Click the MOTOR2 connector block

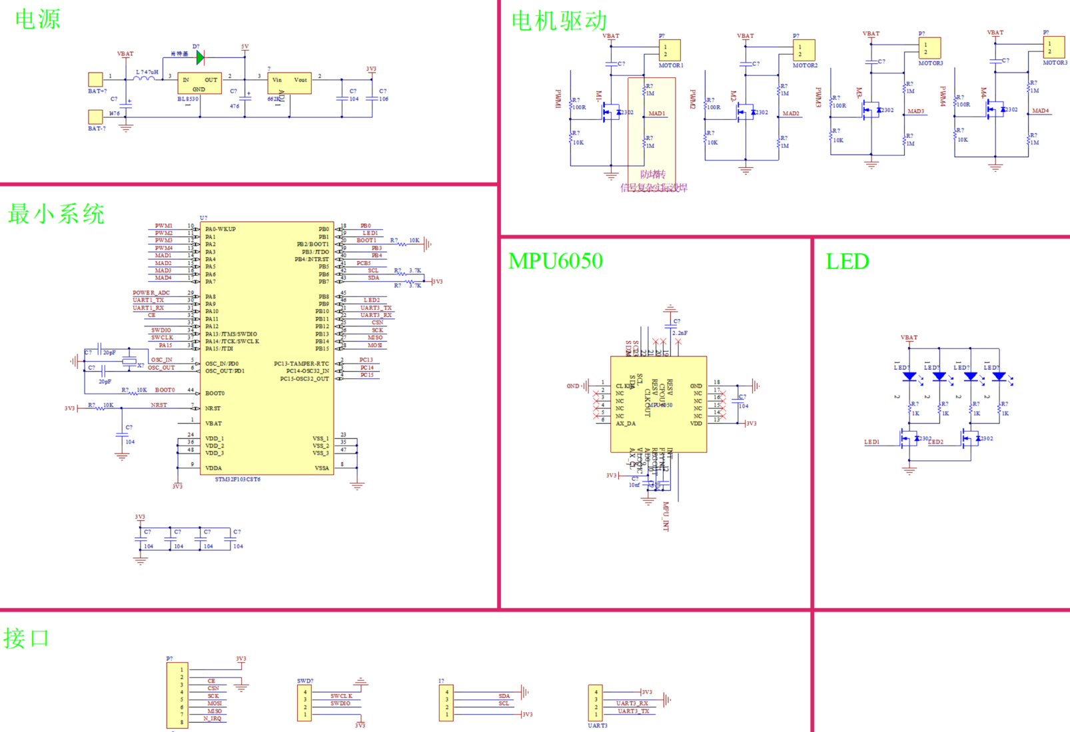tap(803, 51)
